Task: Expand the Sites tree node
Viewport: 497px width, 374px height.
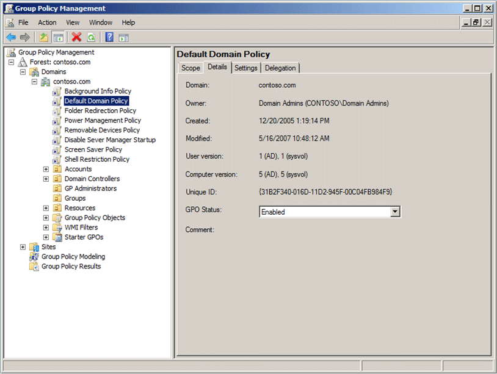Action: click(23, 247)
